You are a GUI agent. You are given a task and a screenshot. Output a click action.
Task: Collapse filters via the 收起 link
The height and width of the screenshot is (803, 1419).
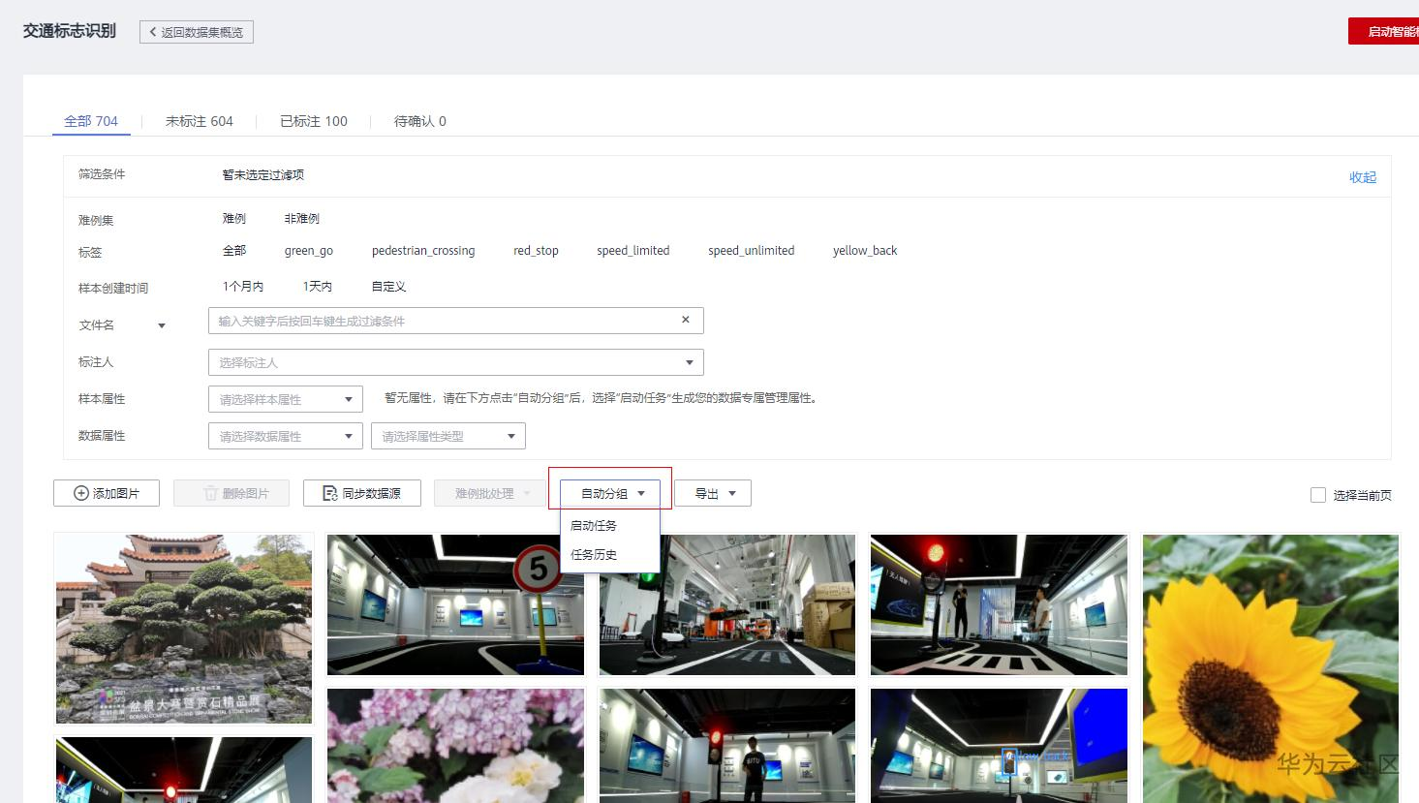tap(1362, 177)
